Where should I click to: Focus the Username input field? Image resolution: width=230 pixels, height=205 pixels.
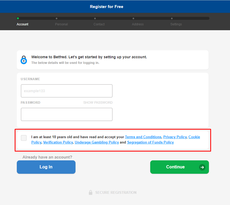pyautogui.click(x=67, y=91)
